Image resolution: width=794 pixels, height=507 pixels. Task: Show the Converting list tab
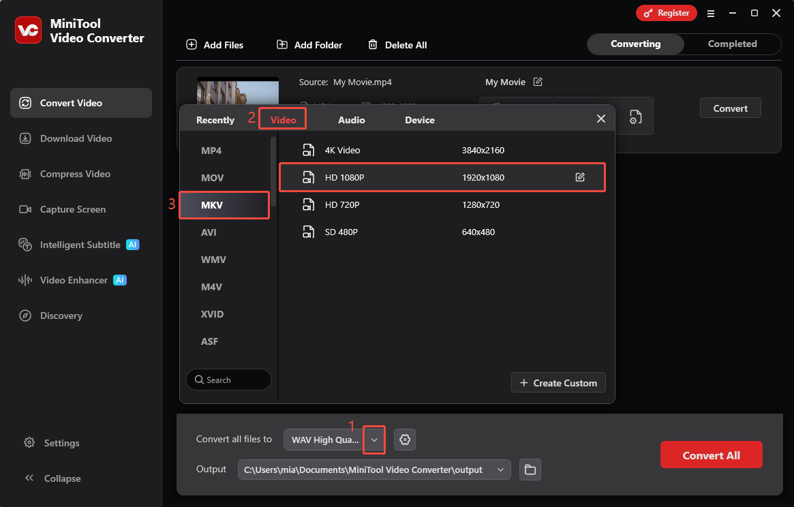(x=635, y=44)
